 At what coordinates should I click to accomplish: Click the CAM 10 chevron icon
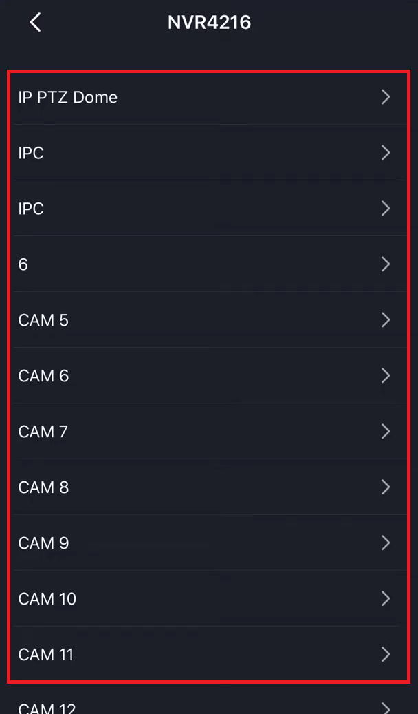coord(386,599)
